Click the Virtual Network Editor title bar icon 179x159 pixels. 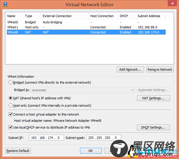[5, 4]
